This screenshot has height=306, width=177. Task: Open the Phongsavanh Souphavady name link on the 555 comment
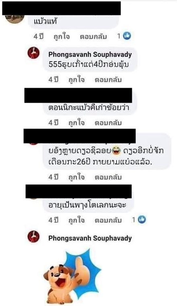pos(90,55)
